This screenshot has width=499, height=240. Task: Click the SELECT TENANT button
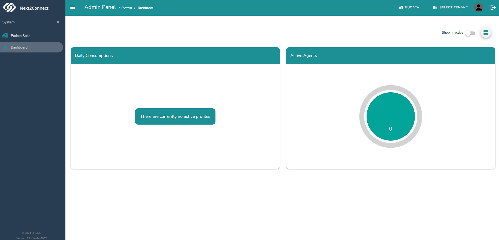[x=450, y=7]
